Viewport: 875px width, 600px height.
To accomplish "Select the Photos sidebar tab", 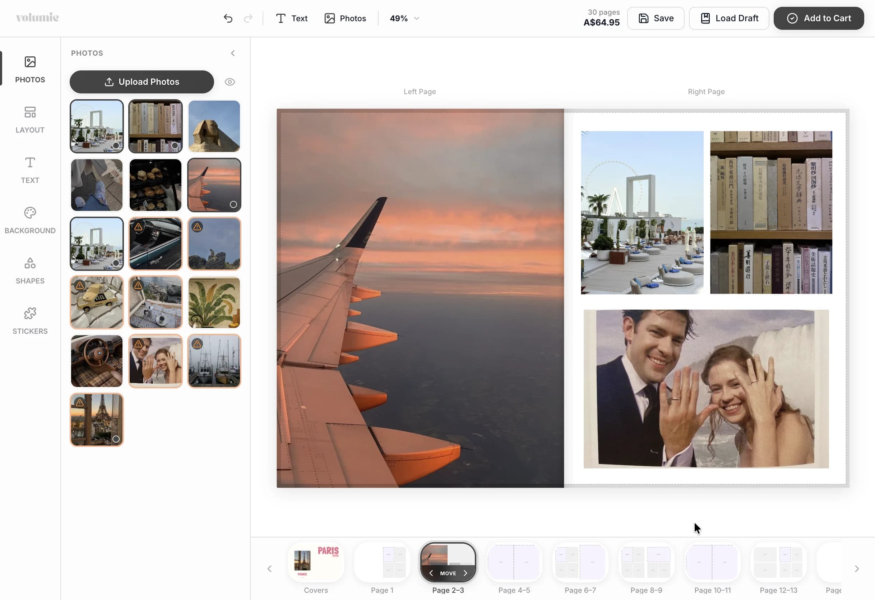I will [x=30, y=70].
